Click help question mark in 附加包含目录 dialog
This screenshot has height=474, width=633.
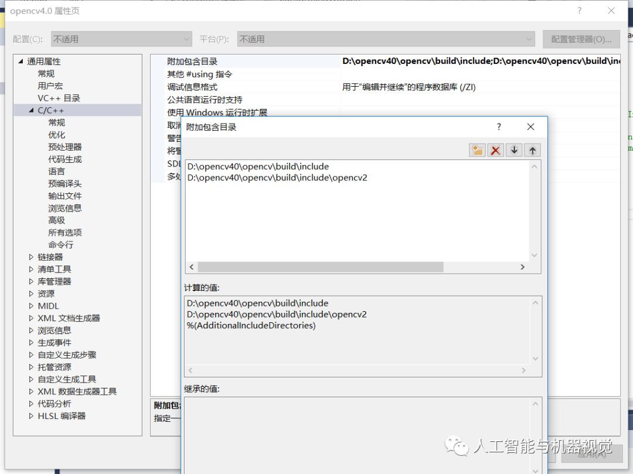coord(499,127)
